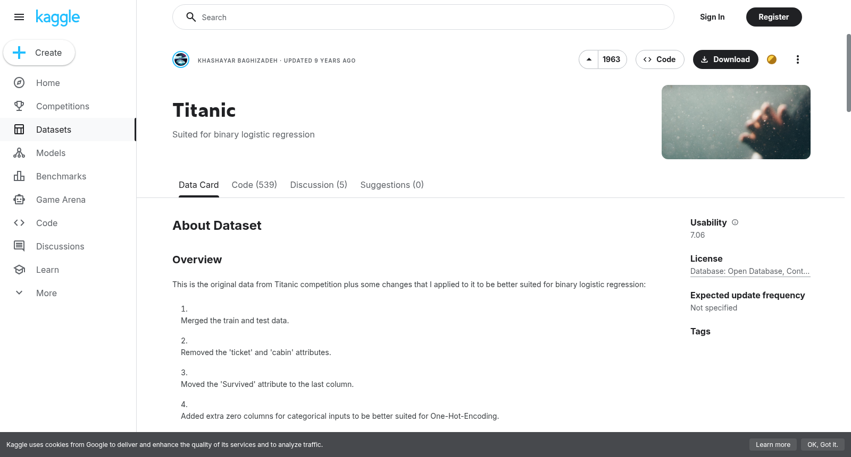
Task: Click the Discussions comment icon
Action: coord(19,246)
